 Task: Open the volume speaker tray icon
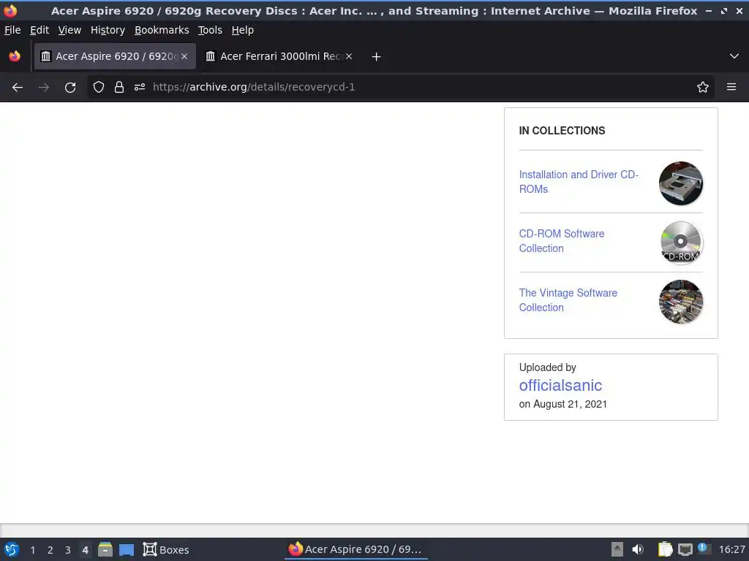pos(638,549)
